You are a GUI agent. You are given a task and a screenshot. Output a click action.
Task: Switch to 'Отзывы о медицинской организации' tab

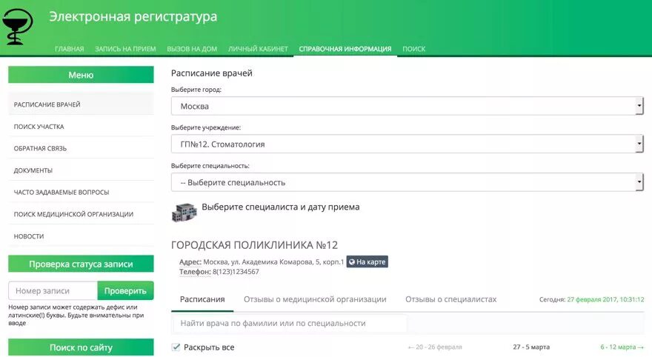[315, 299]
